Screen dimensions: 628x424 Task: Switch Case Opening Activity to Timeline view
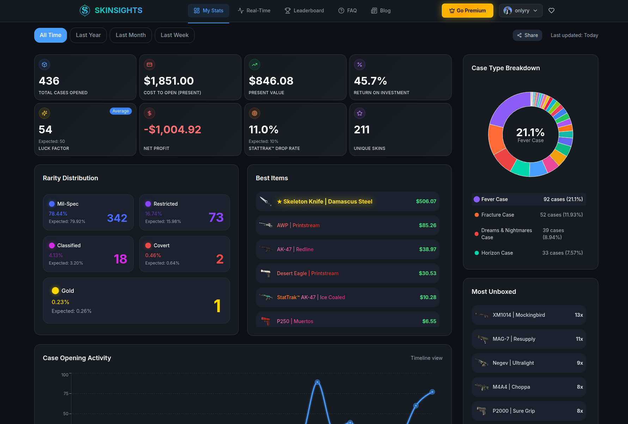click(x=426, y=358)
